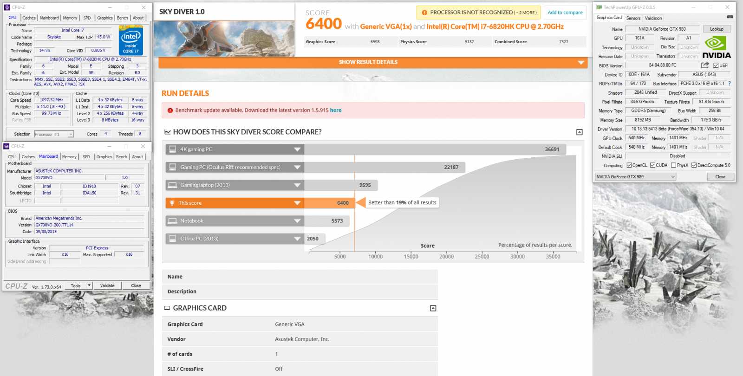Screen dimensions: 743x376
Task: Click the laptop icon on Notebook bar
Action: [x=173, y=221]
